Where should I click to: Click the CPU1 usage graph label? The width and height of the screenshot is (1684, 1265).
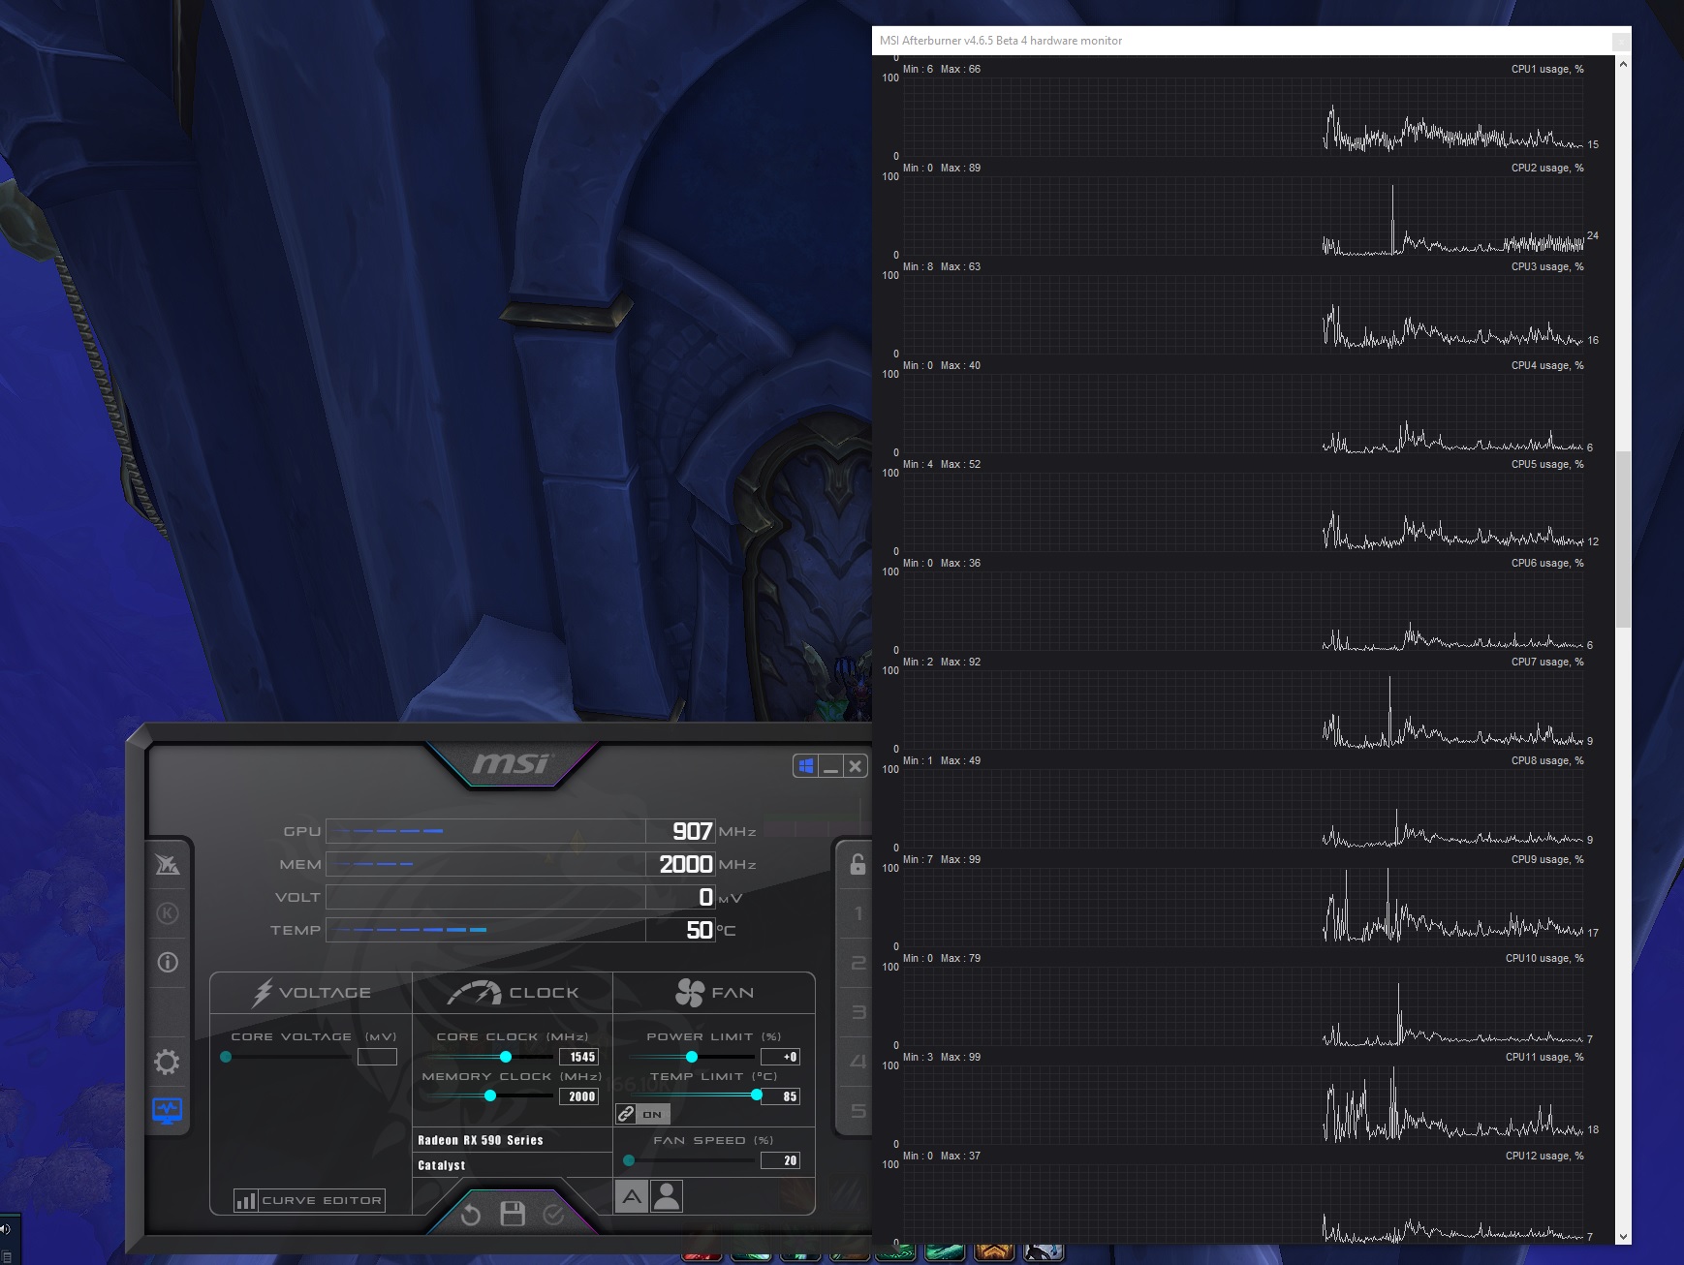pyautogui.click(x=1547, y=69)
